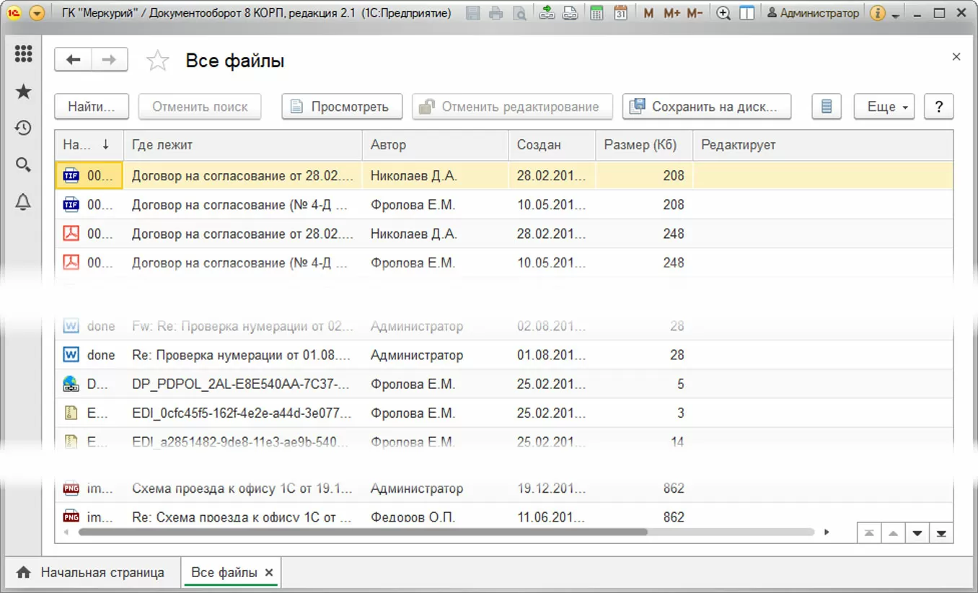Click the Администратор user name
Screen dimensions: 978x593
pyautogui.click(x=814, y=13)
